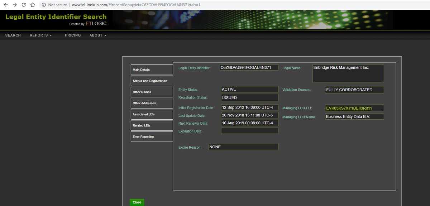Expand the ABOUT dropdown menu
This screenshot has height=206, width=430.
(x=98, y=35)
